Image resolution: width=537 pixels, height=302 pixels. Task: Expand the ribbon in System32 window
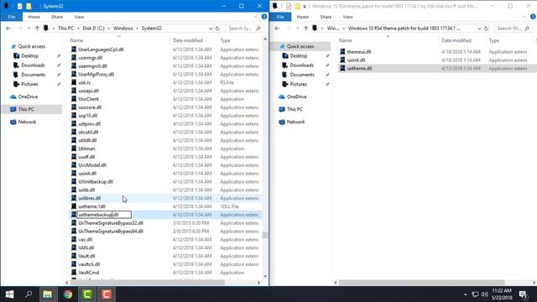click(x=255, y=17)
